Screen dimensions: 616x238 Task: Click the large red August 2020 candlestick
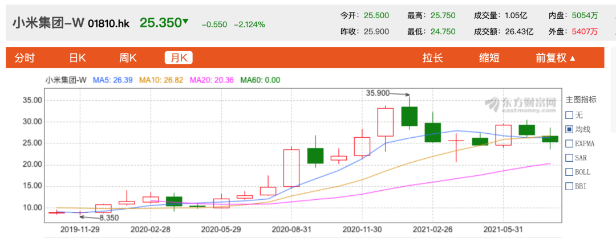click(291, 168)
